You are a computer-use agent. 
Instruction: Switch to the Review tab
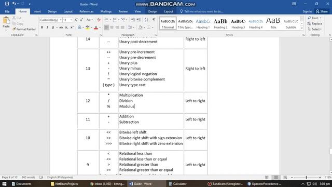click(x=123, y=11)
